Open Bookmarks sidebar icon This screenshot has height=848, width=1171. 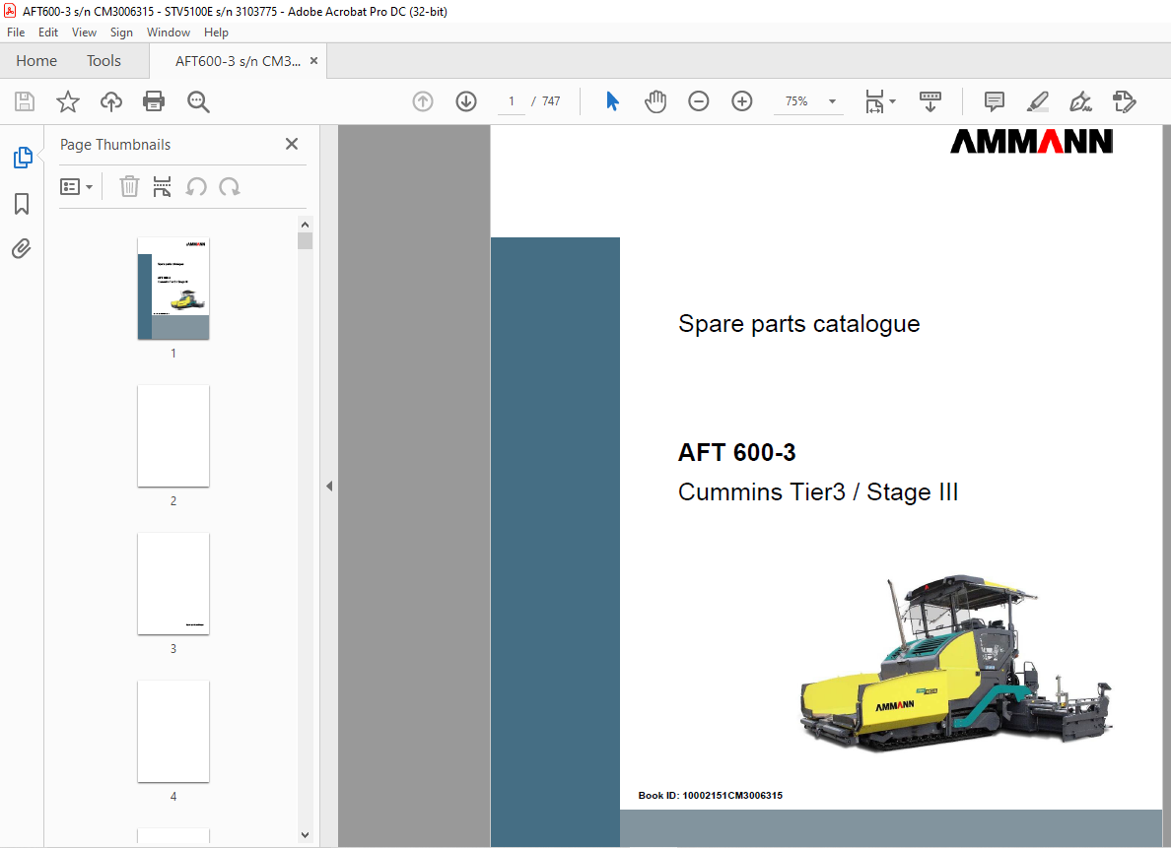(x=22, y=204)
